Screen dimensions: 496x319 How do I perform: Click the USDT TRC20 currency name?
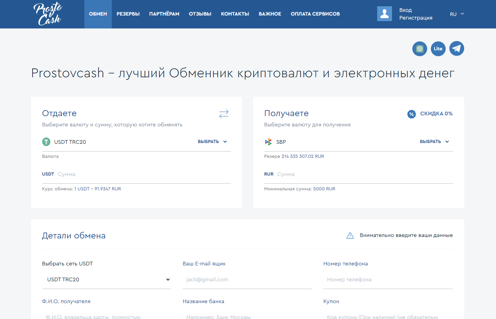tap(70, 142)
